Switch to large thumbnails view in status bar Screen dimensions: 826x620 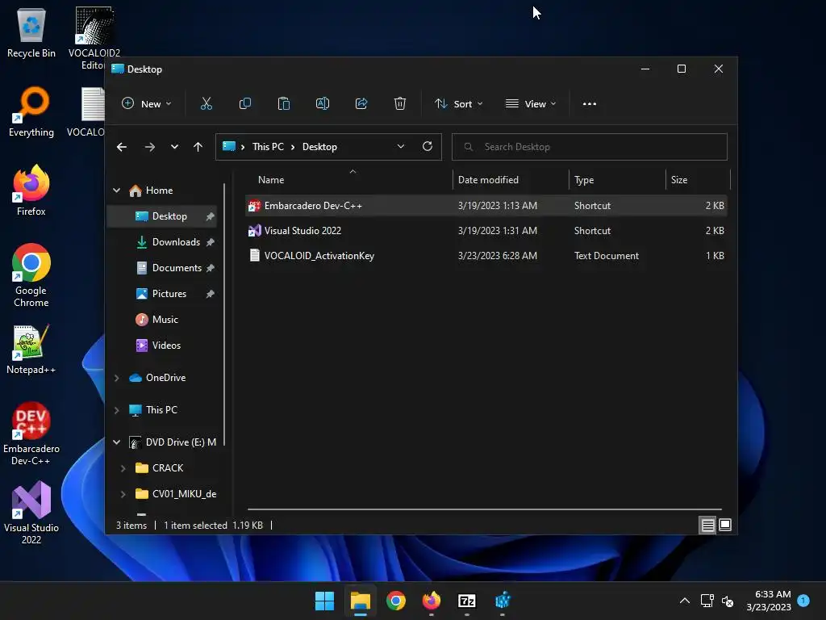coord(725,525)
